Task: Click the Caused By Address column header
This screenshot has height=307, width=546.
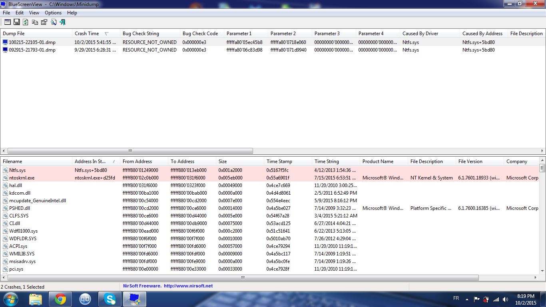Action: click(484, 34)
